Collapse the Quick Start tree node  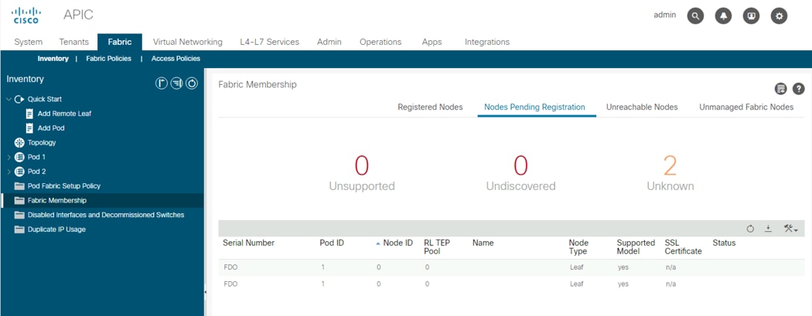click(x=9, y=100)
